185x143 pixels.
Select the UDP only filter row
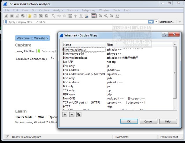[x=118, y=94]
